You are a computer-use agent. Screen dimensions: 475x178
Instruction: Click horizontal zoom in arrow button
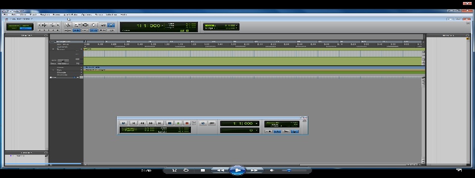point(57,25)
